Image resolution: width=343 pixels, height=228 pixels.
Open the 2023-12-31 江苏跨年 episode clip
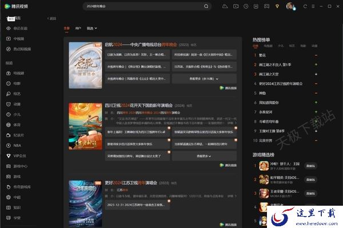137,205
